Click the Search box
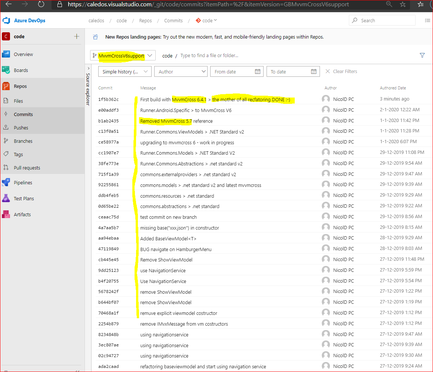The width and height of the screenshot is (433, 372). 383,20
